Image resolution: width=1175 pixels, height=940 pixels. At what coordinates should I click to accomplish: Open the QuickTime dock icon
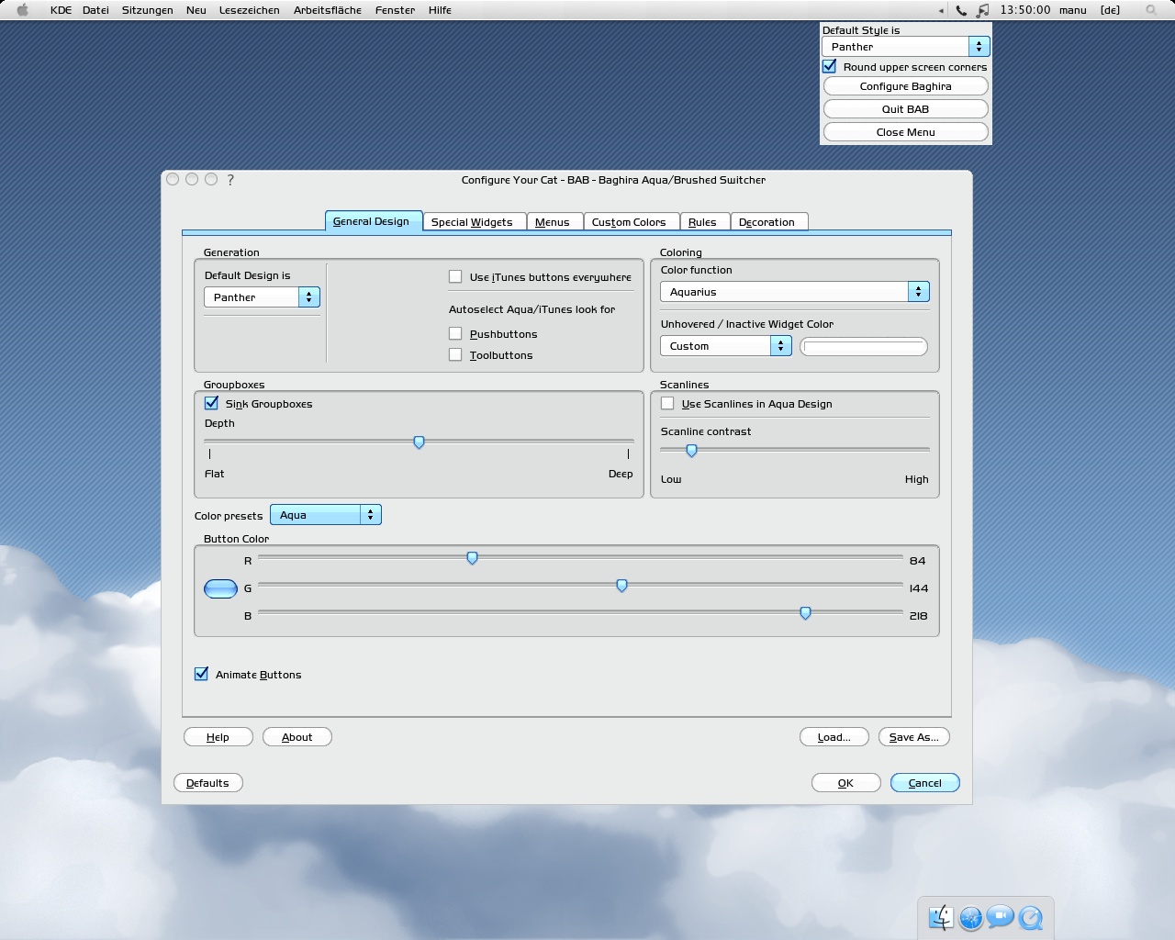coord(1031,917)
